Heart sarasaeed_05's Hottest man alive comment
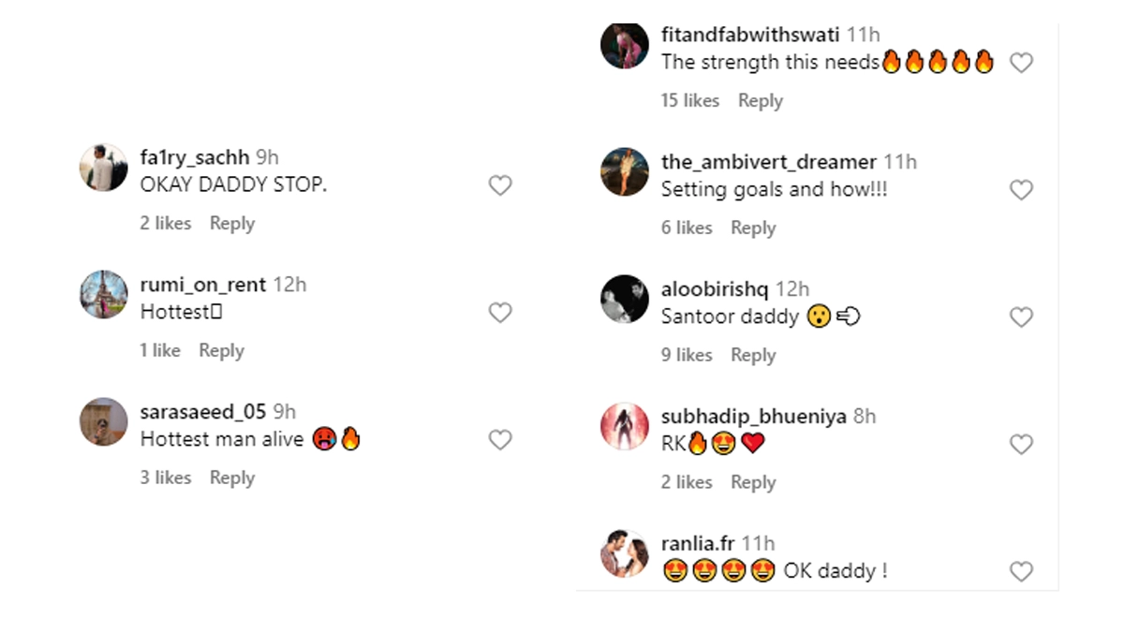Screen dimensions: 1124x632 tap(500, 440)
